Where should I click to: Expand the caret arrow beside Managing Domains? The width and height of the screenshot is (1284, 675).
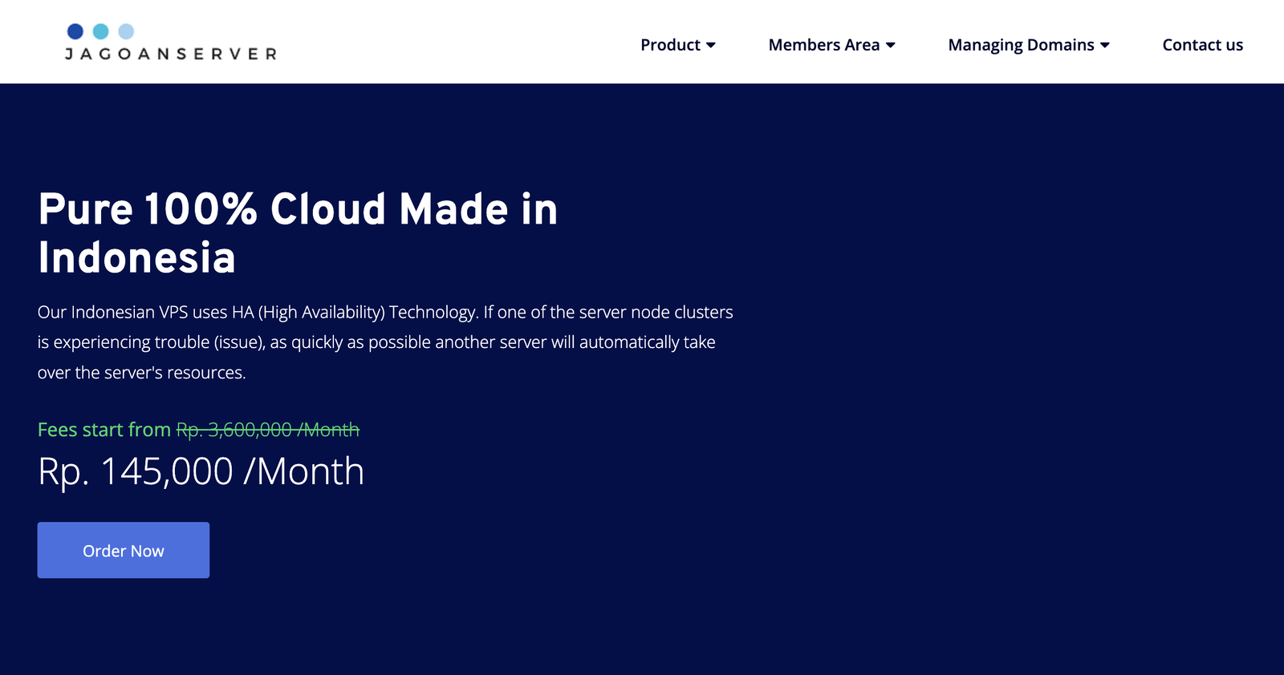(1105, 46)
